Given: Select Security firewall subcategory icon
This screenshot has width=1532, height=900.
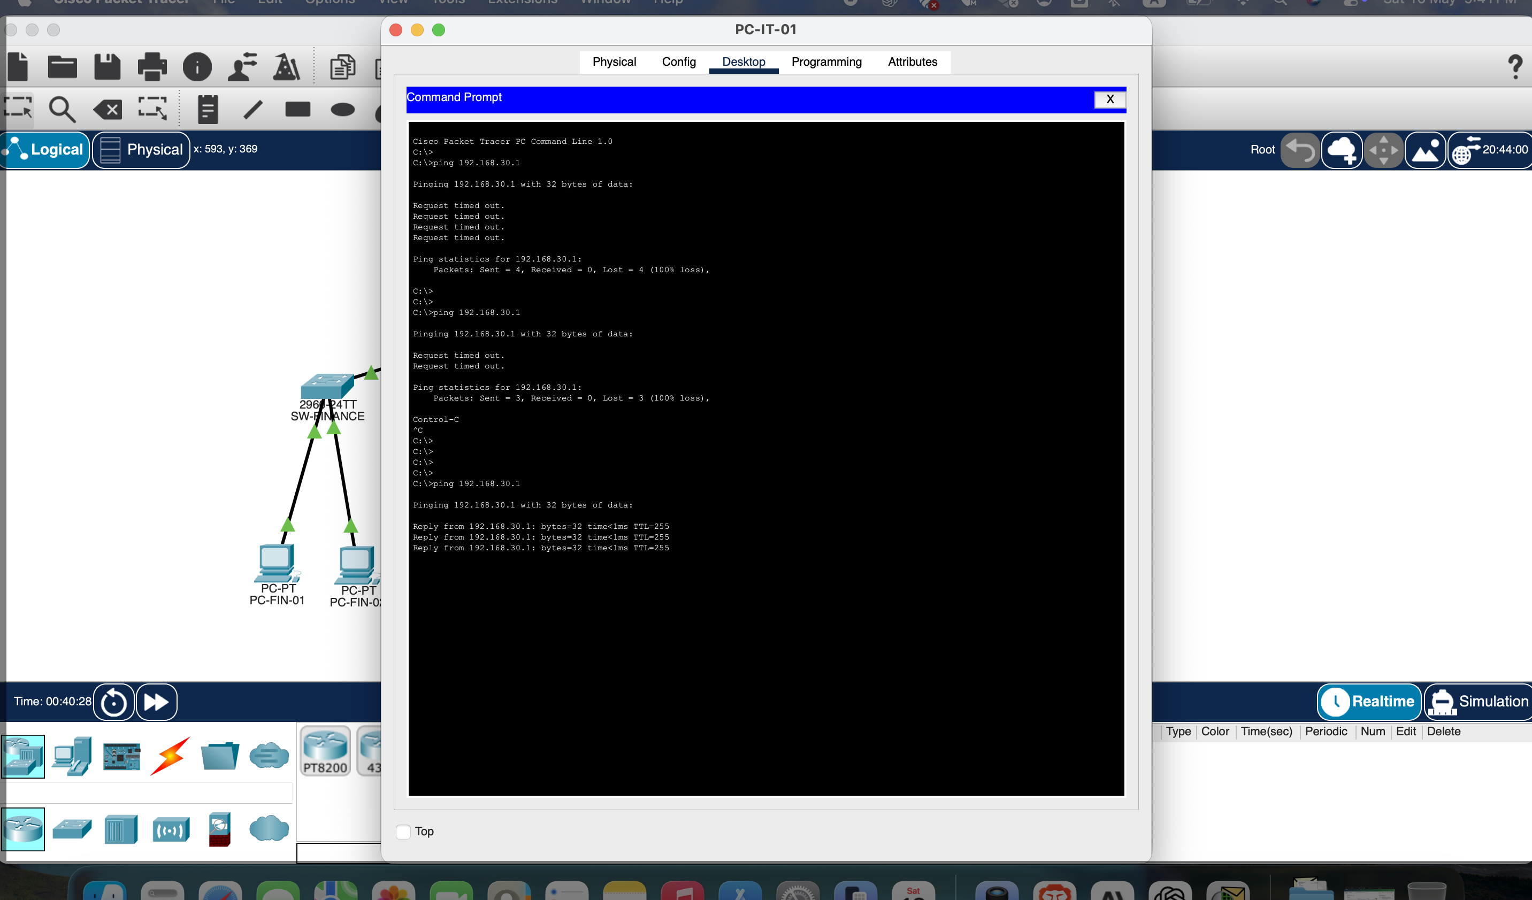Looking at the screenshot, I should pos(219,829).
